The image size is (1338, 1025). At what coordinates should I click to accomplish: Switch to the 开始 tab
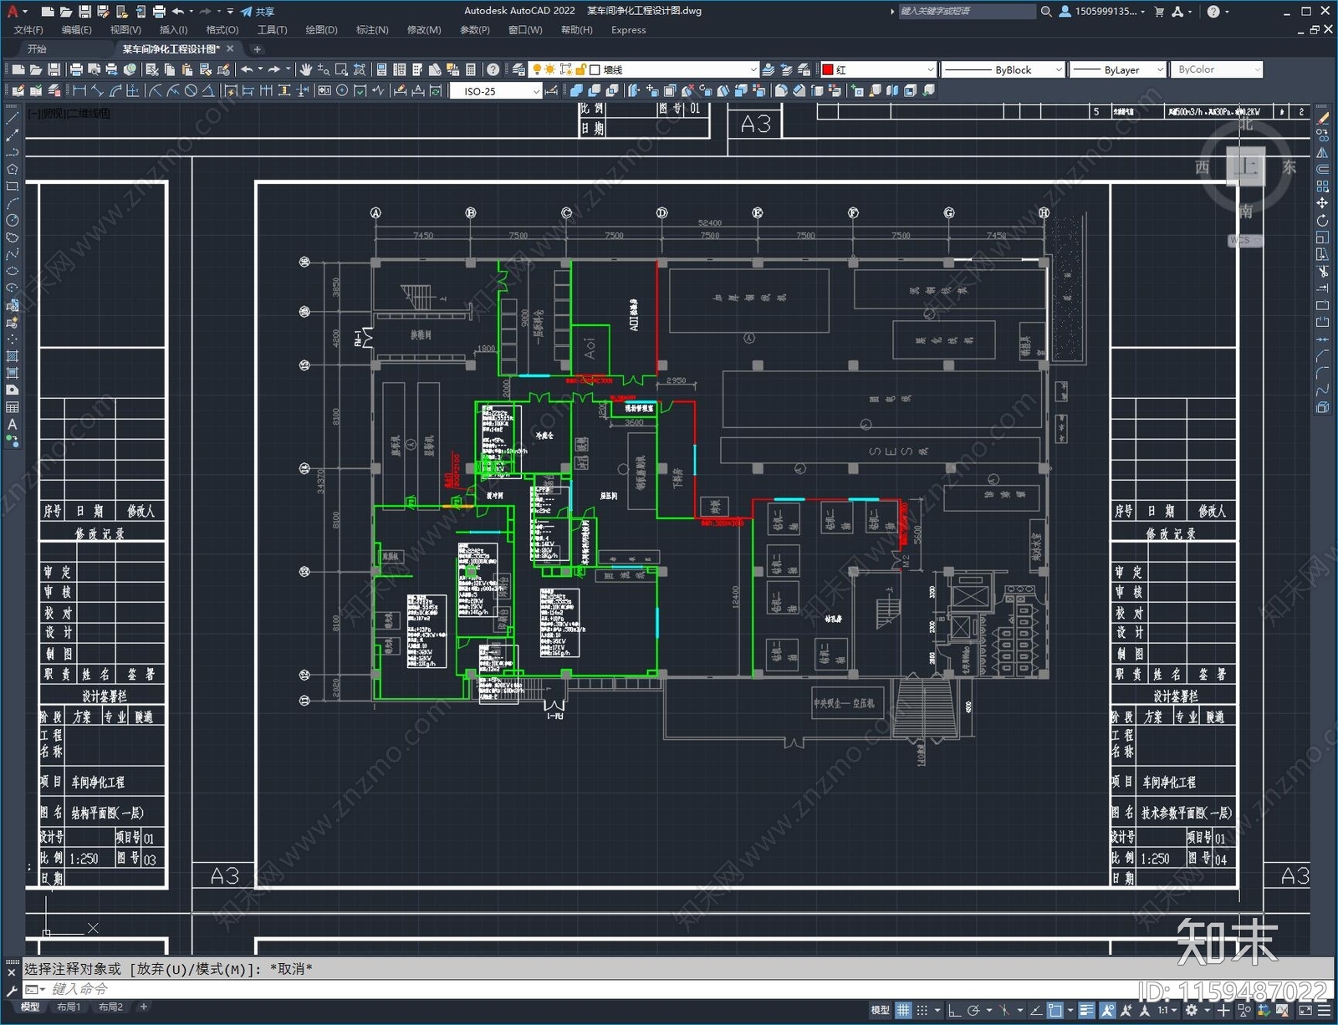point(37,48)
